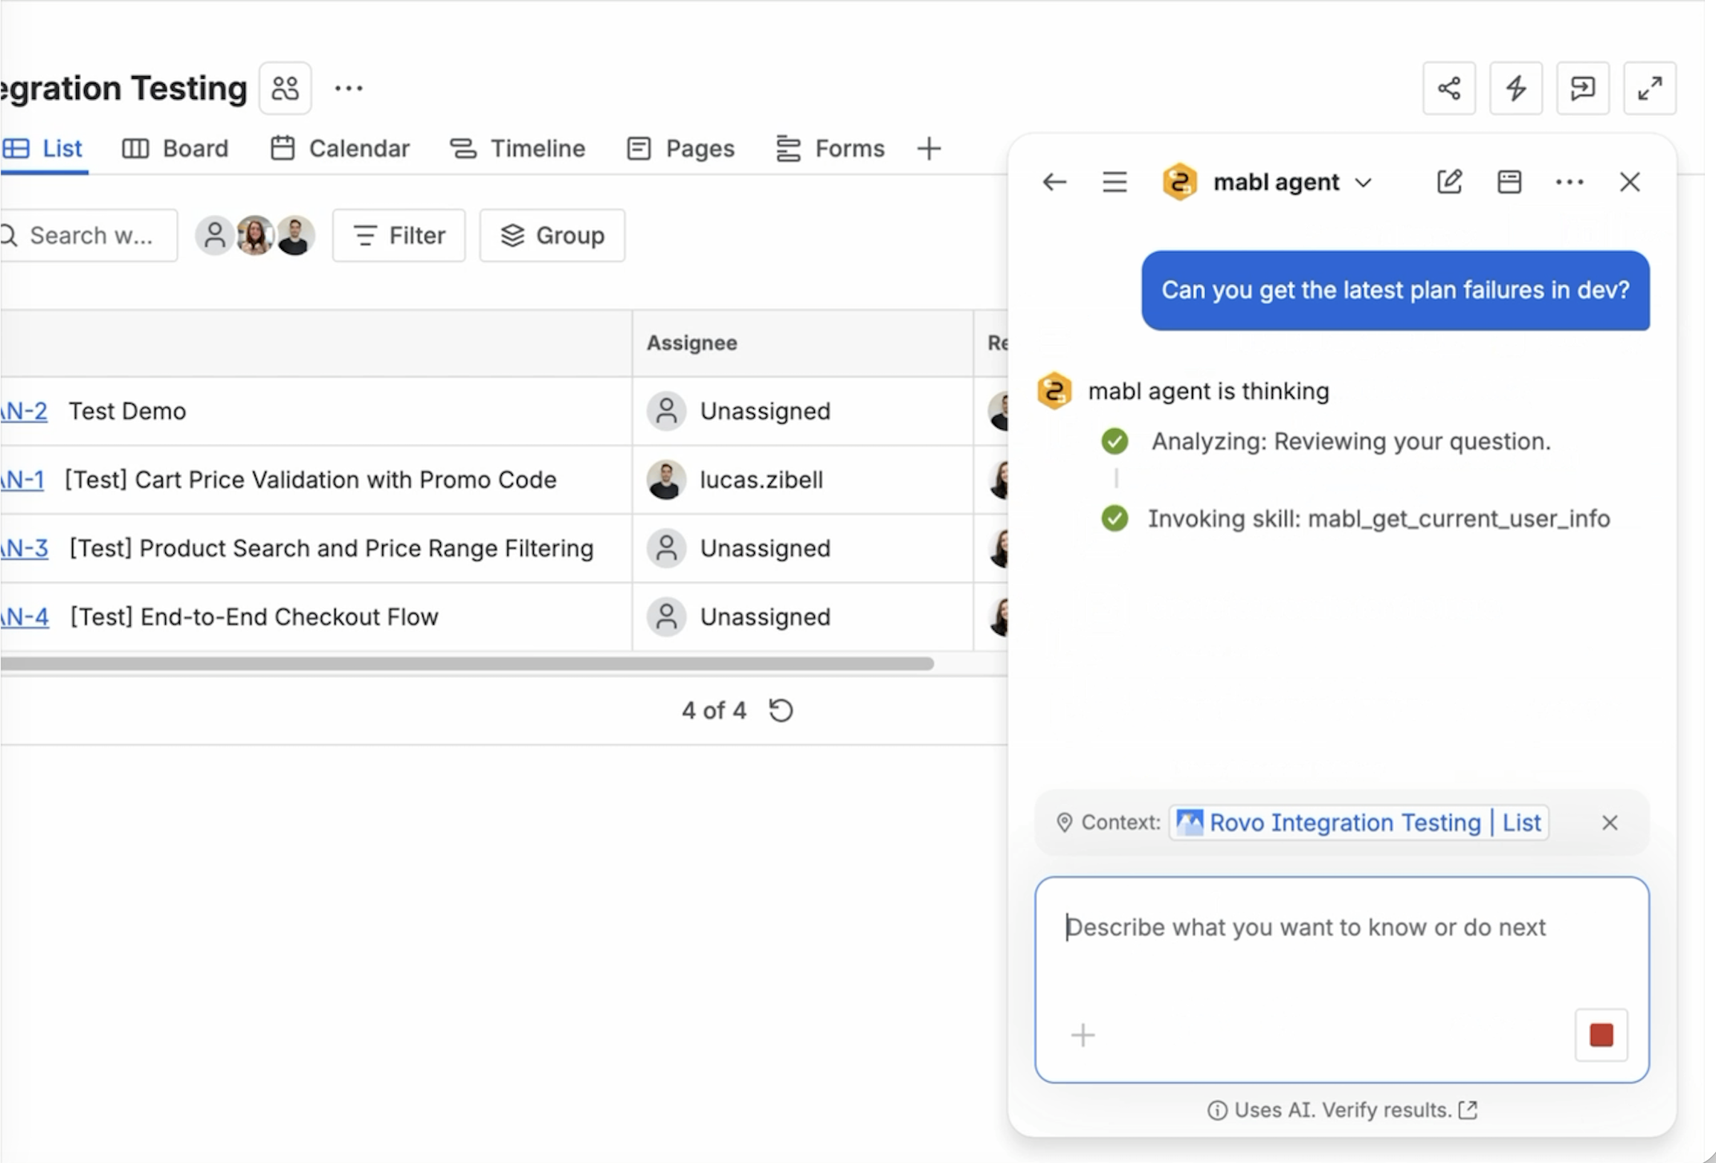The image size is (1716, 1163).
Task: Click the Analyzing: Reviewing your question step
Action: [x=1351, y=441]
